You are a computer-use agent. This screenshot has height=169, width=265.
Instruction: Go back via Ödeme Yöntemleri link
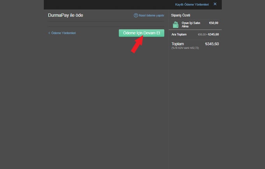pyautogui.click(x=63, y=33)
